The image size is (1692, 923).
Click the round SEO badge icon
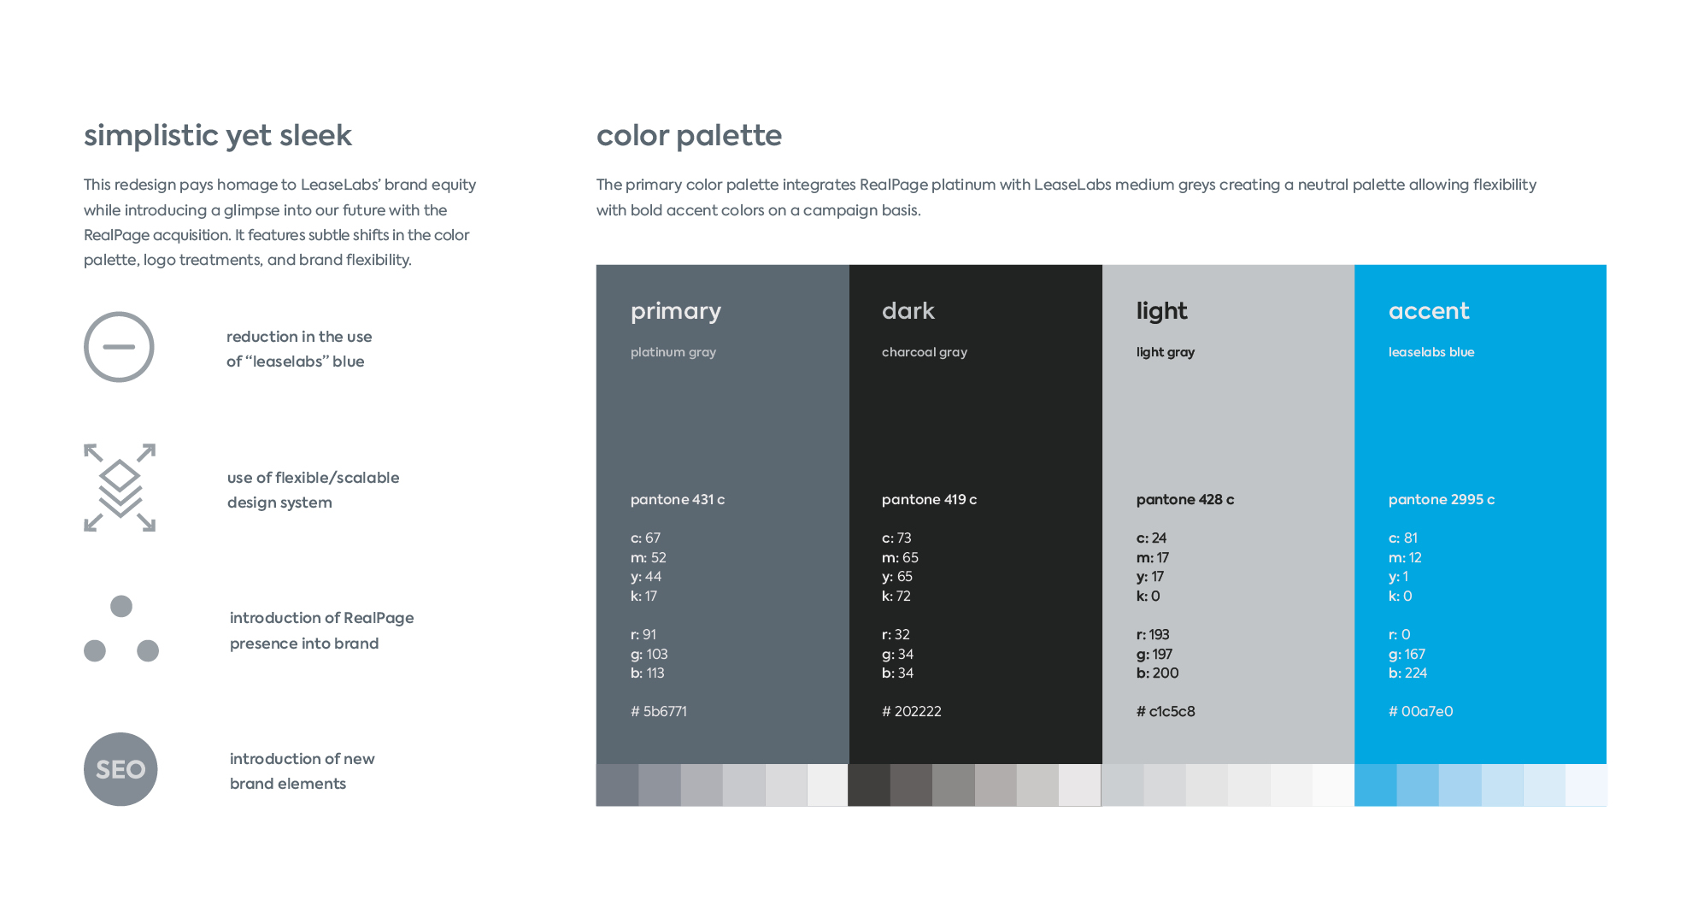(120, 769)
